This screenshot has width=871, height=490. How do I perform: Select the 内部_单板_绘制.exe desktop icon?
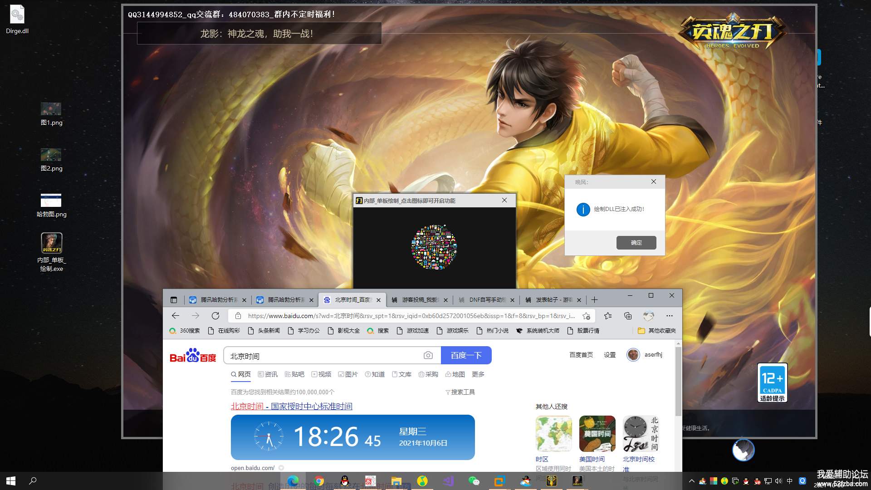(51, 252)
